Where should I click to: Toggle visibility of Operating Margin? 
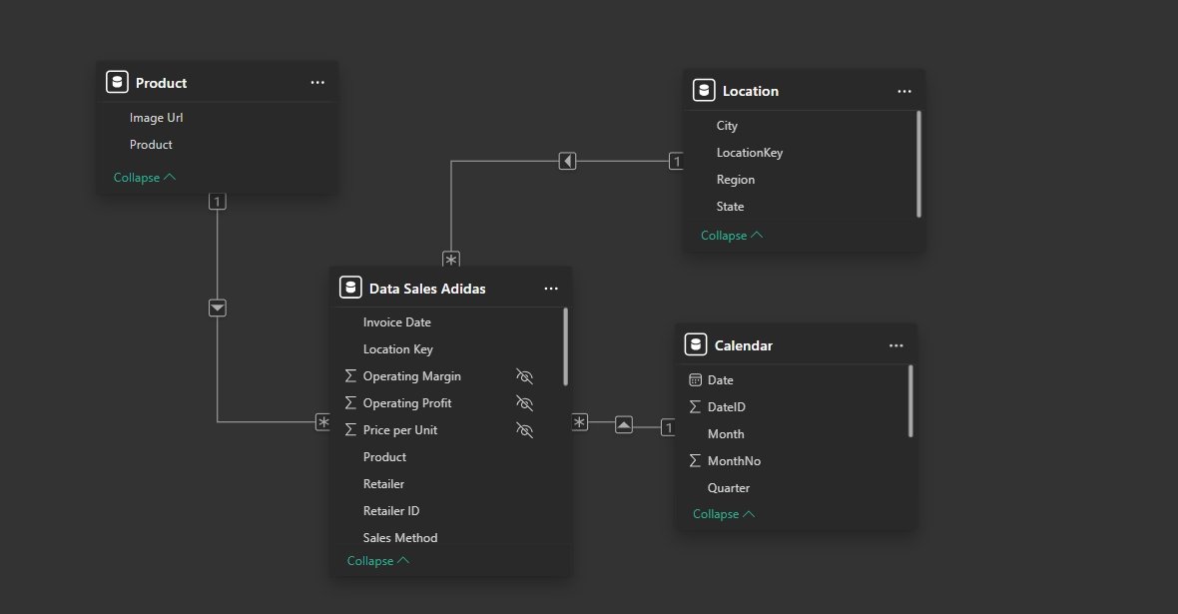(524, 375)
